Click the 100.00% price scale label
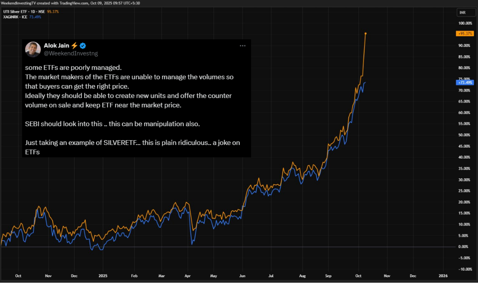This screenshot has width=478, height=283. click(464, 23)
